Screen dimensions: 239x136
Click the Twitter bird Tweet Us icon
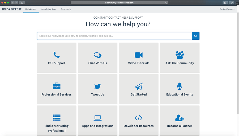coord(97,86)
